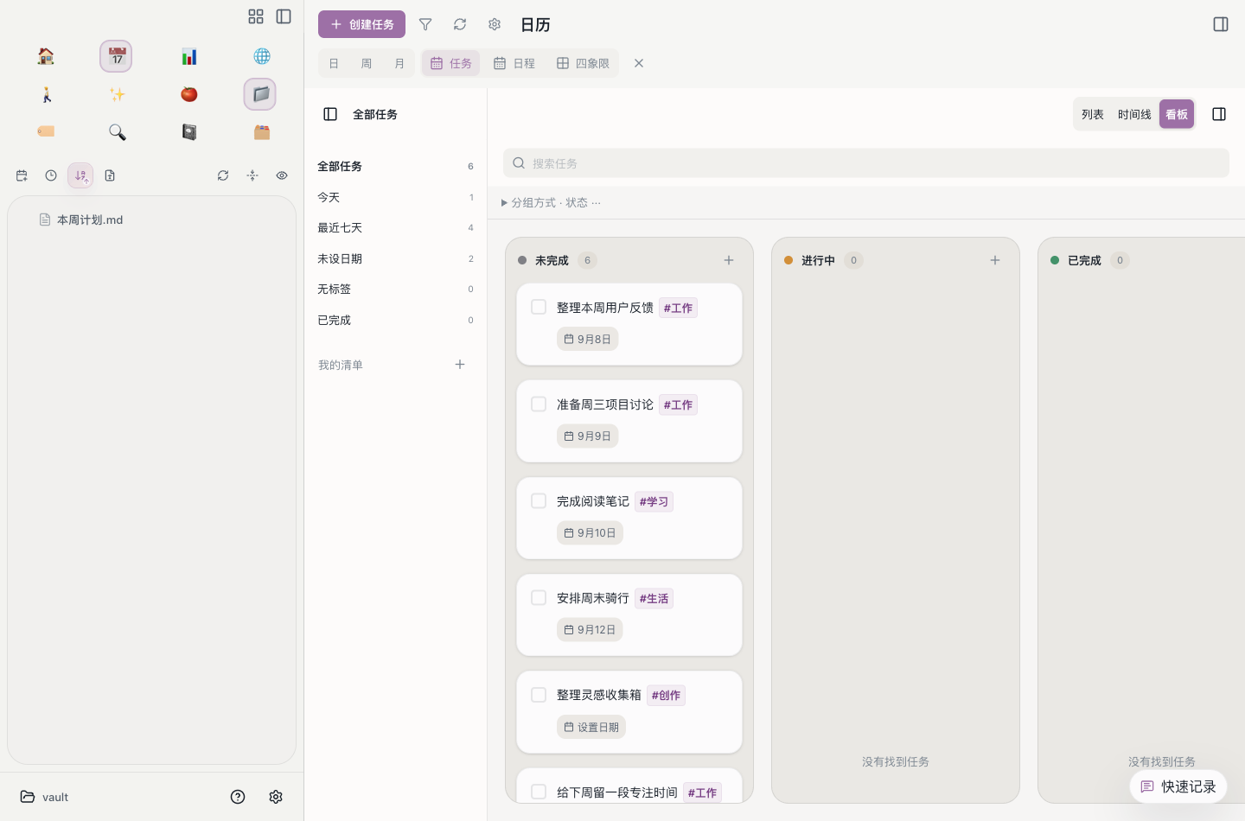Open the bar chart statistics icon

click(x=189, y=56)
